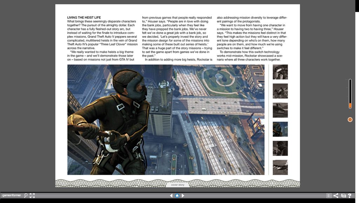The width and height of the screenshot is (359, 203).
Task: Toggle fullscreen with the expand arrows icon
Action: tap(32, 196)
